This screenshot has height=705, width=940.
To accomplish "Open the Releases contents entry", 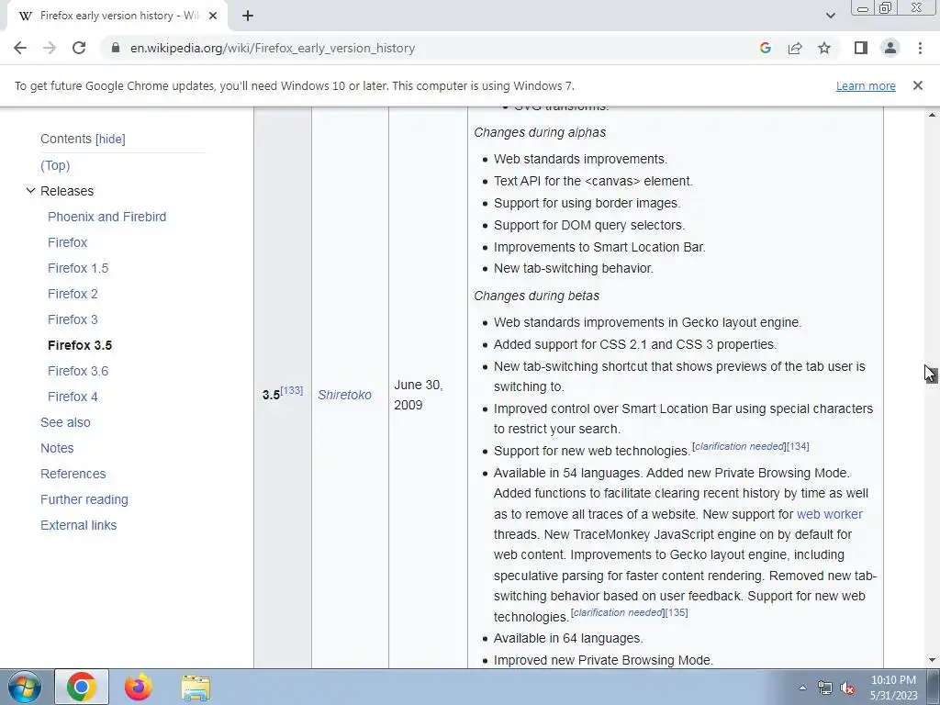I will [x=67, y=191].
